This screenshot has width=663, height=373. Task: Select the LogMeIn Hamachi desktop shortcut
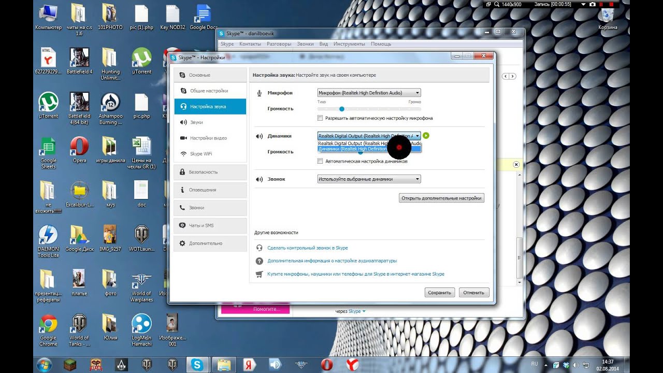(141, 330)
